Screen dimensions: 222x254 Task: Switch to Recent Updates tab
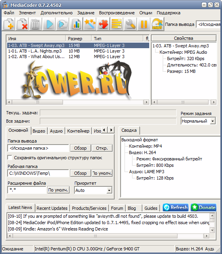pyautogui.click(x=52, y=208)
